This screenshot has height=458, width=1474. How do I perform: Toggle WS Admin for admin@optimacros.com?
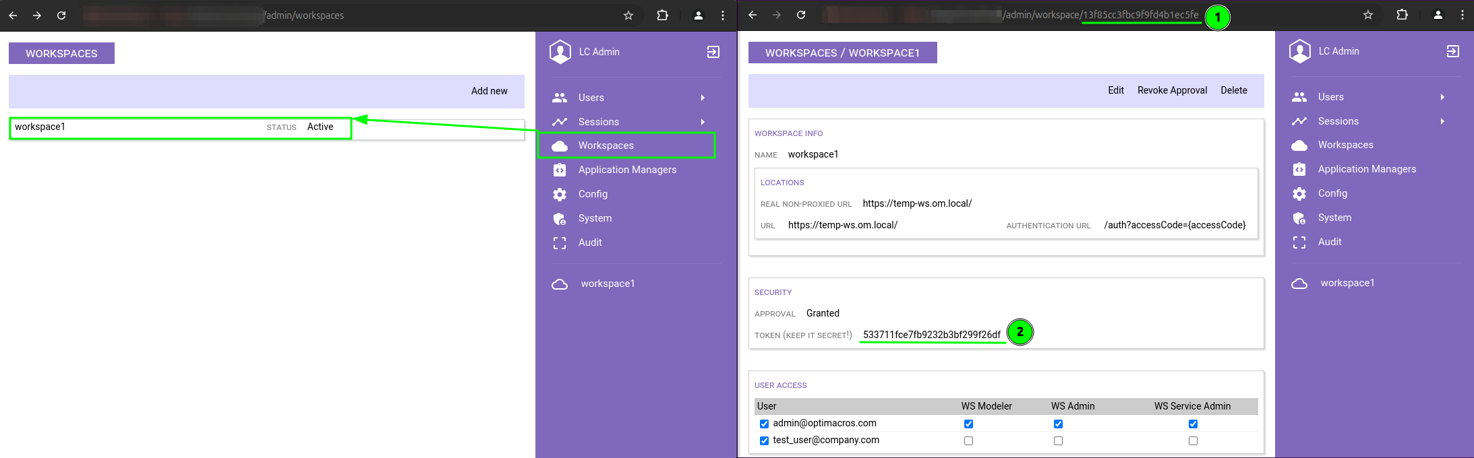pos(1058,424)
